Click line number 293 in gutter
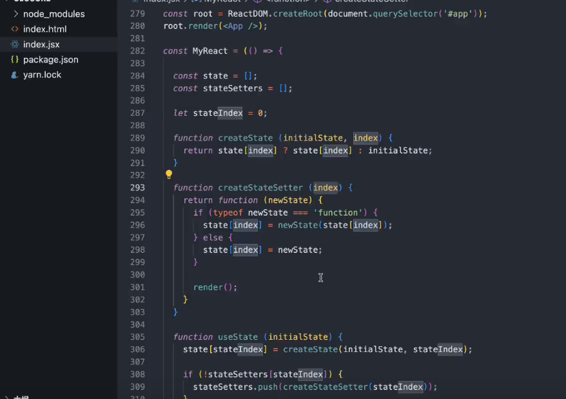Image resolution: width=566 pixels, height=399 pixels. point(137,187)
